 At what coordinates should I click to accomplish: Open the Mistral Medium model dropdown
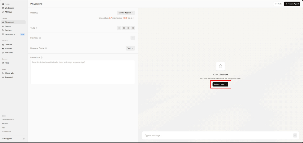[x=126, y=13]
